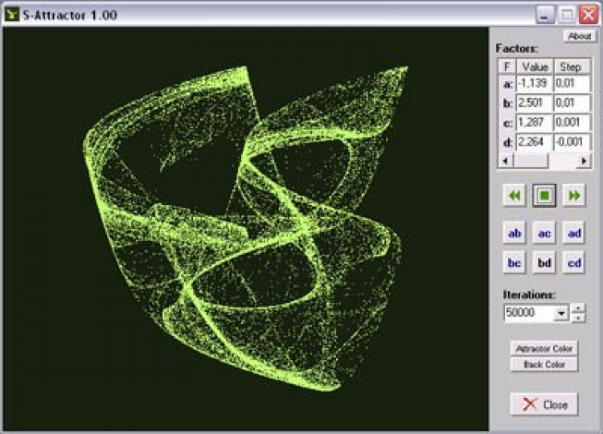The image size is (603, 434).
Task: Click row label c: in factors table
Action: [x=507, y=124]
